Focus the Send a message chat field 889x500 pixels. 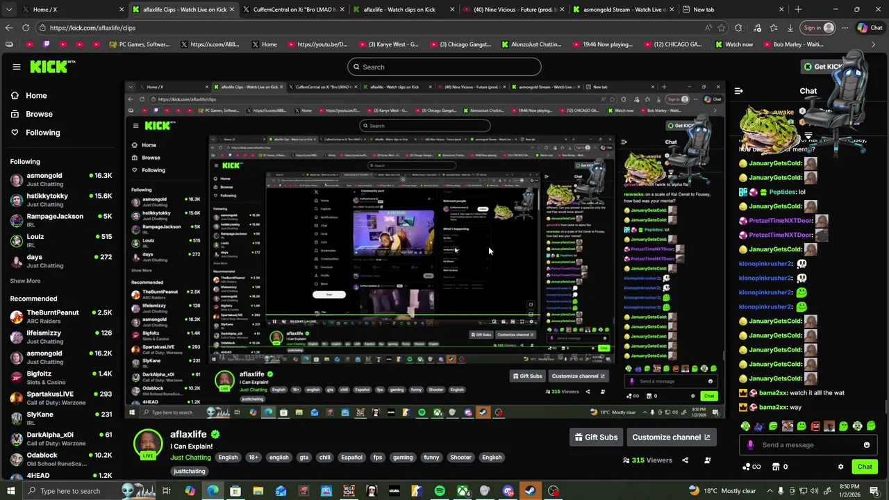[x=809, y=445]
